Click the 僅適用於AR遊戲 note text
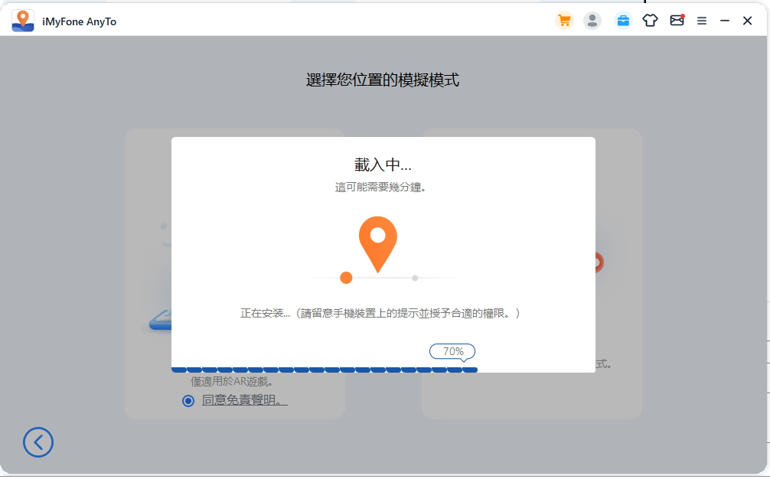Image resolution: width=770 pixels, height=479 pixels. click(x=231, y=381)
